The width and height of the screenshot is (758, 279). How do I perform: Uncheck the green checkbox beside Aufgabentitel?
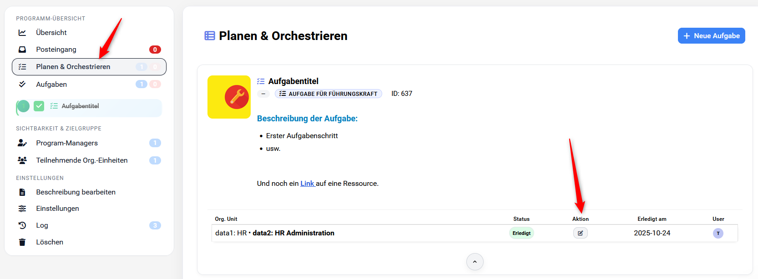[x=39, y=106]
